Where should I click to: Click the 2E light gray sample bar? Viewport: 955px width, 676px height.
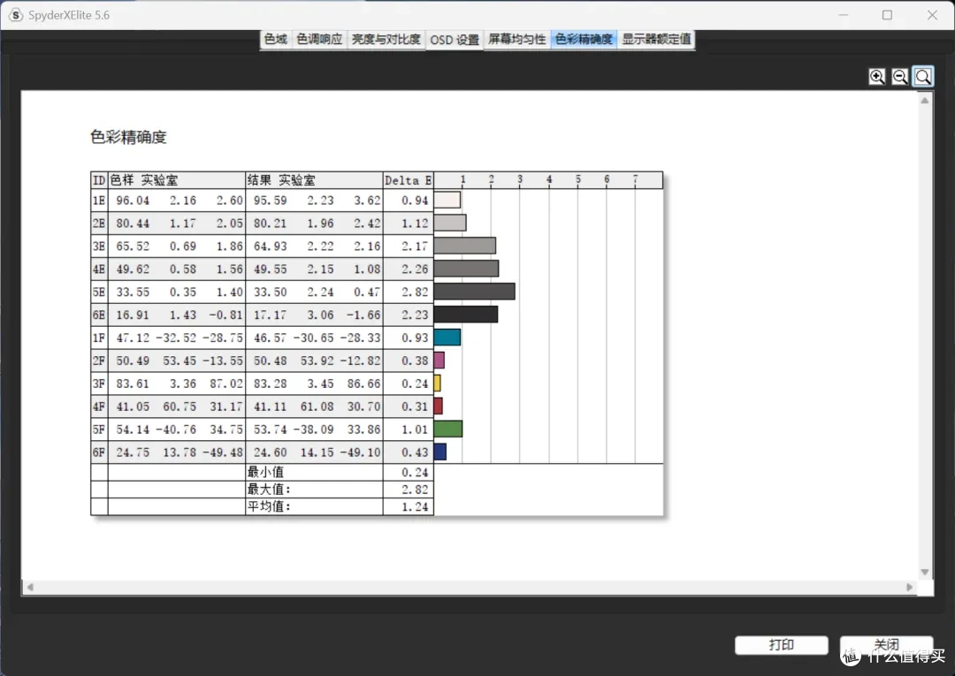click(450, 223)
